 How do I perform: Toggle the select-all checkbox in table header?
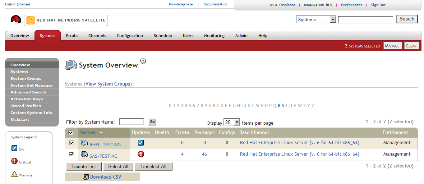pos(70,133)
